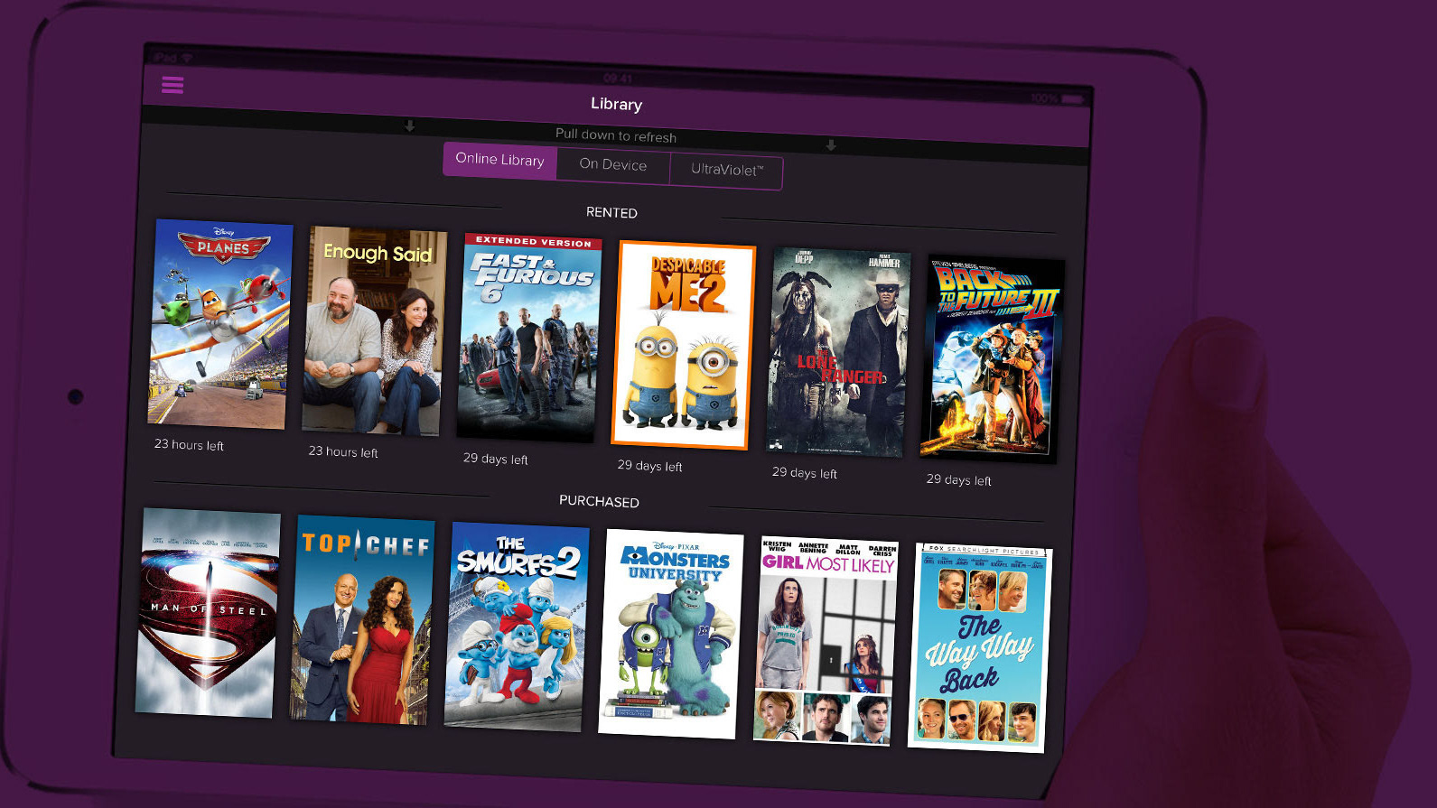Click the right pull-down arrow icon
The width and height of the screenshot is (1437, 808).
(831, 145)
